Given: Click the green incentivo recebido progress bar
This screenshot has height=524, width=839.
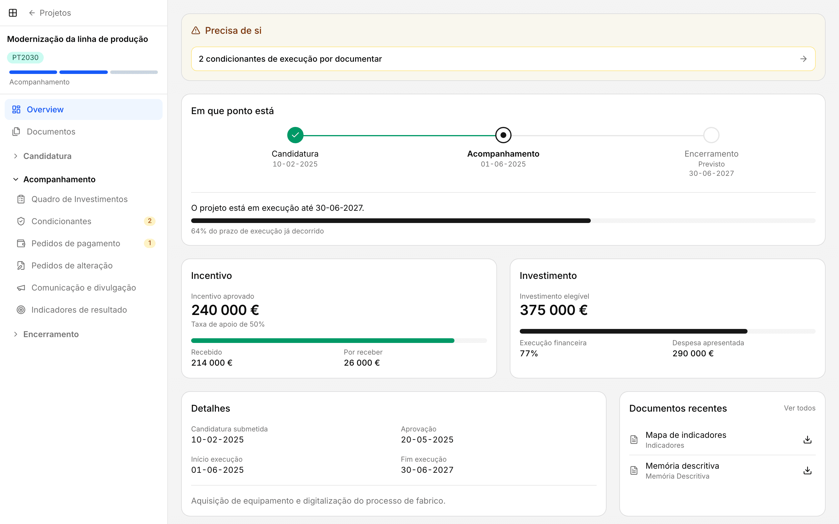Looking at the screenshot, I should point(339,341).
